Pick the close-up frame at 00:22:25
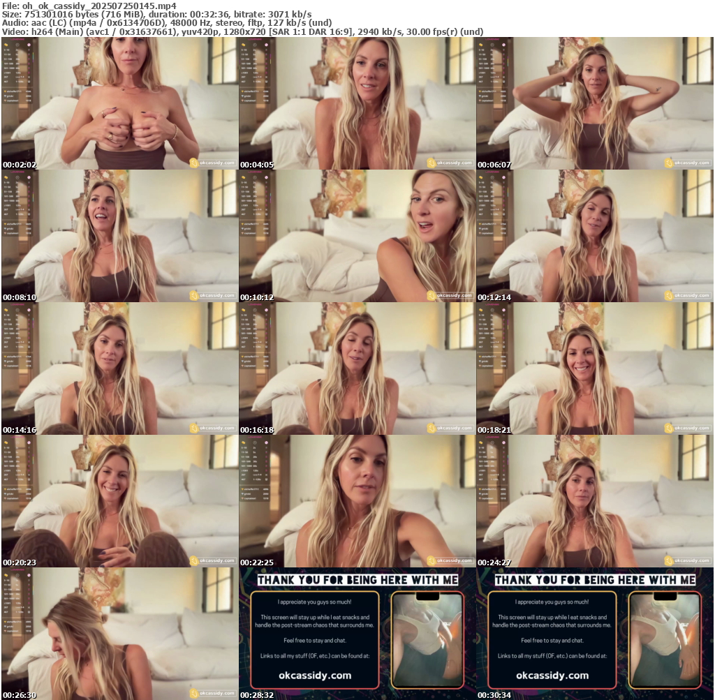Image resolution: width=715 pixels, height=700 pixels. coord(357,501)
